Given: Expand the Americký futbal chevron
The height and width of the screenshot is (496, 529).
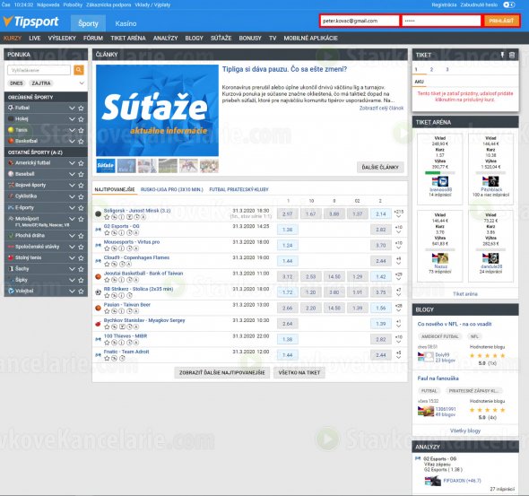Looking at the screenshot, I should click(x=72, y=163).
